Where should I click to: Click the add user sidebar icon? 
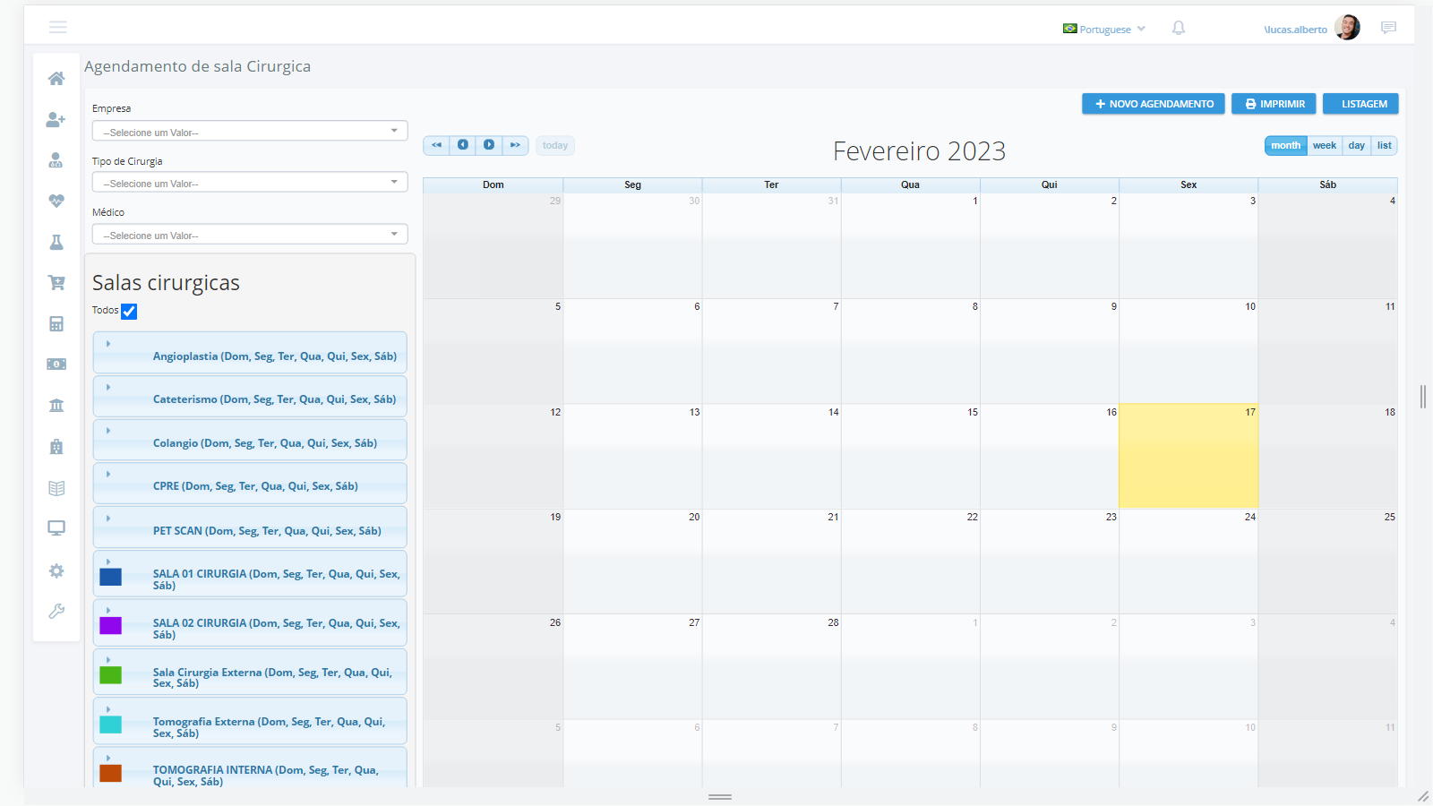(x=56, y=120)
